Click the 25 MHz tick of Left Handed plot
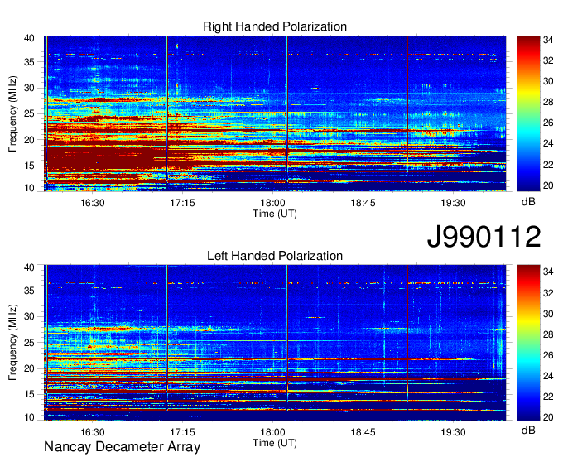563x457 pixels. pyautogui.click(x=30, y=343)
